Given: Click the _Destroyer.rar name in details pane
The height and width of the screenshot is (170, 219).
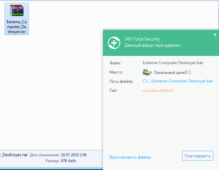Looking at the screenshot, I should pyautogui.click(x=14, y=155).
